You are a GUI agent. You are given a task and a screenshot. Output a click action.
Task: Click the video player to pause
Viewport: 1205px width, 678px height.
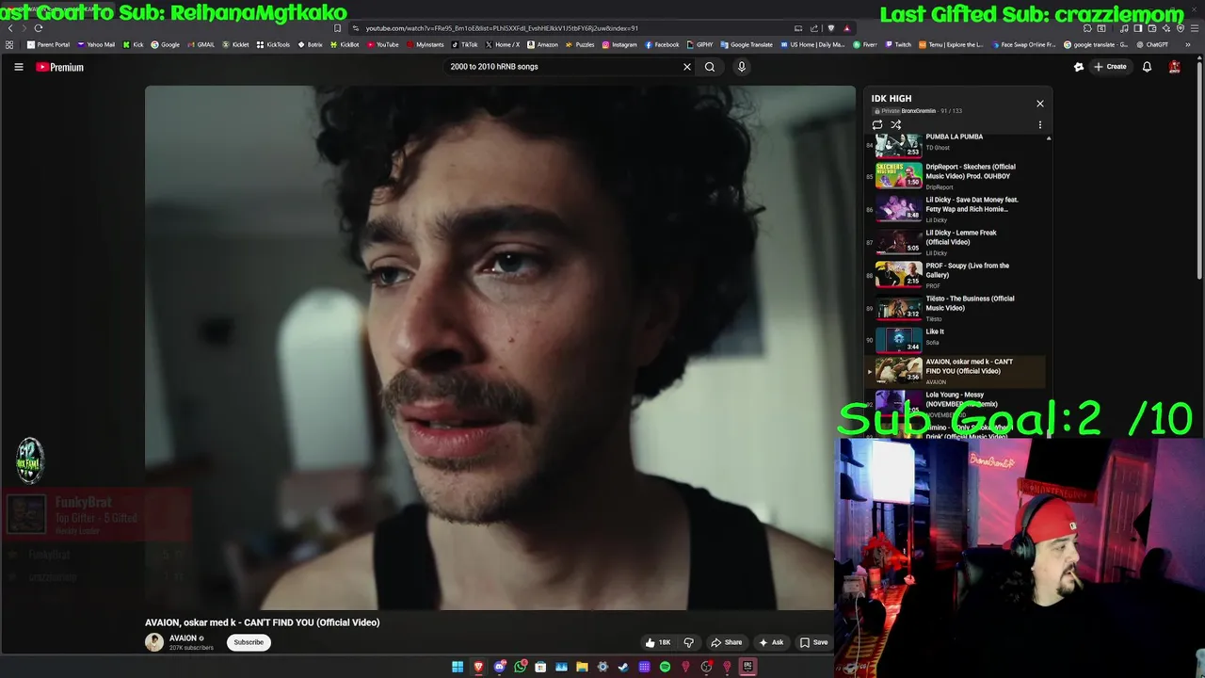500,348
